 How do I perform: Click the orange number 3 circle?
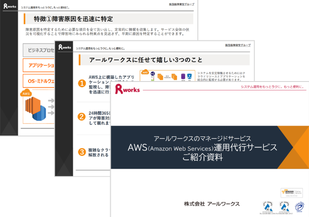coord(82,152)
